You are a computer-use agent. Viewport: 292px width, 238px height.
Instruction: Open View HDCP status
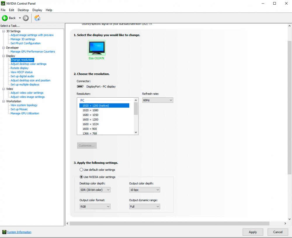tap(22, 72)
